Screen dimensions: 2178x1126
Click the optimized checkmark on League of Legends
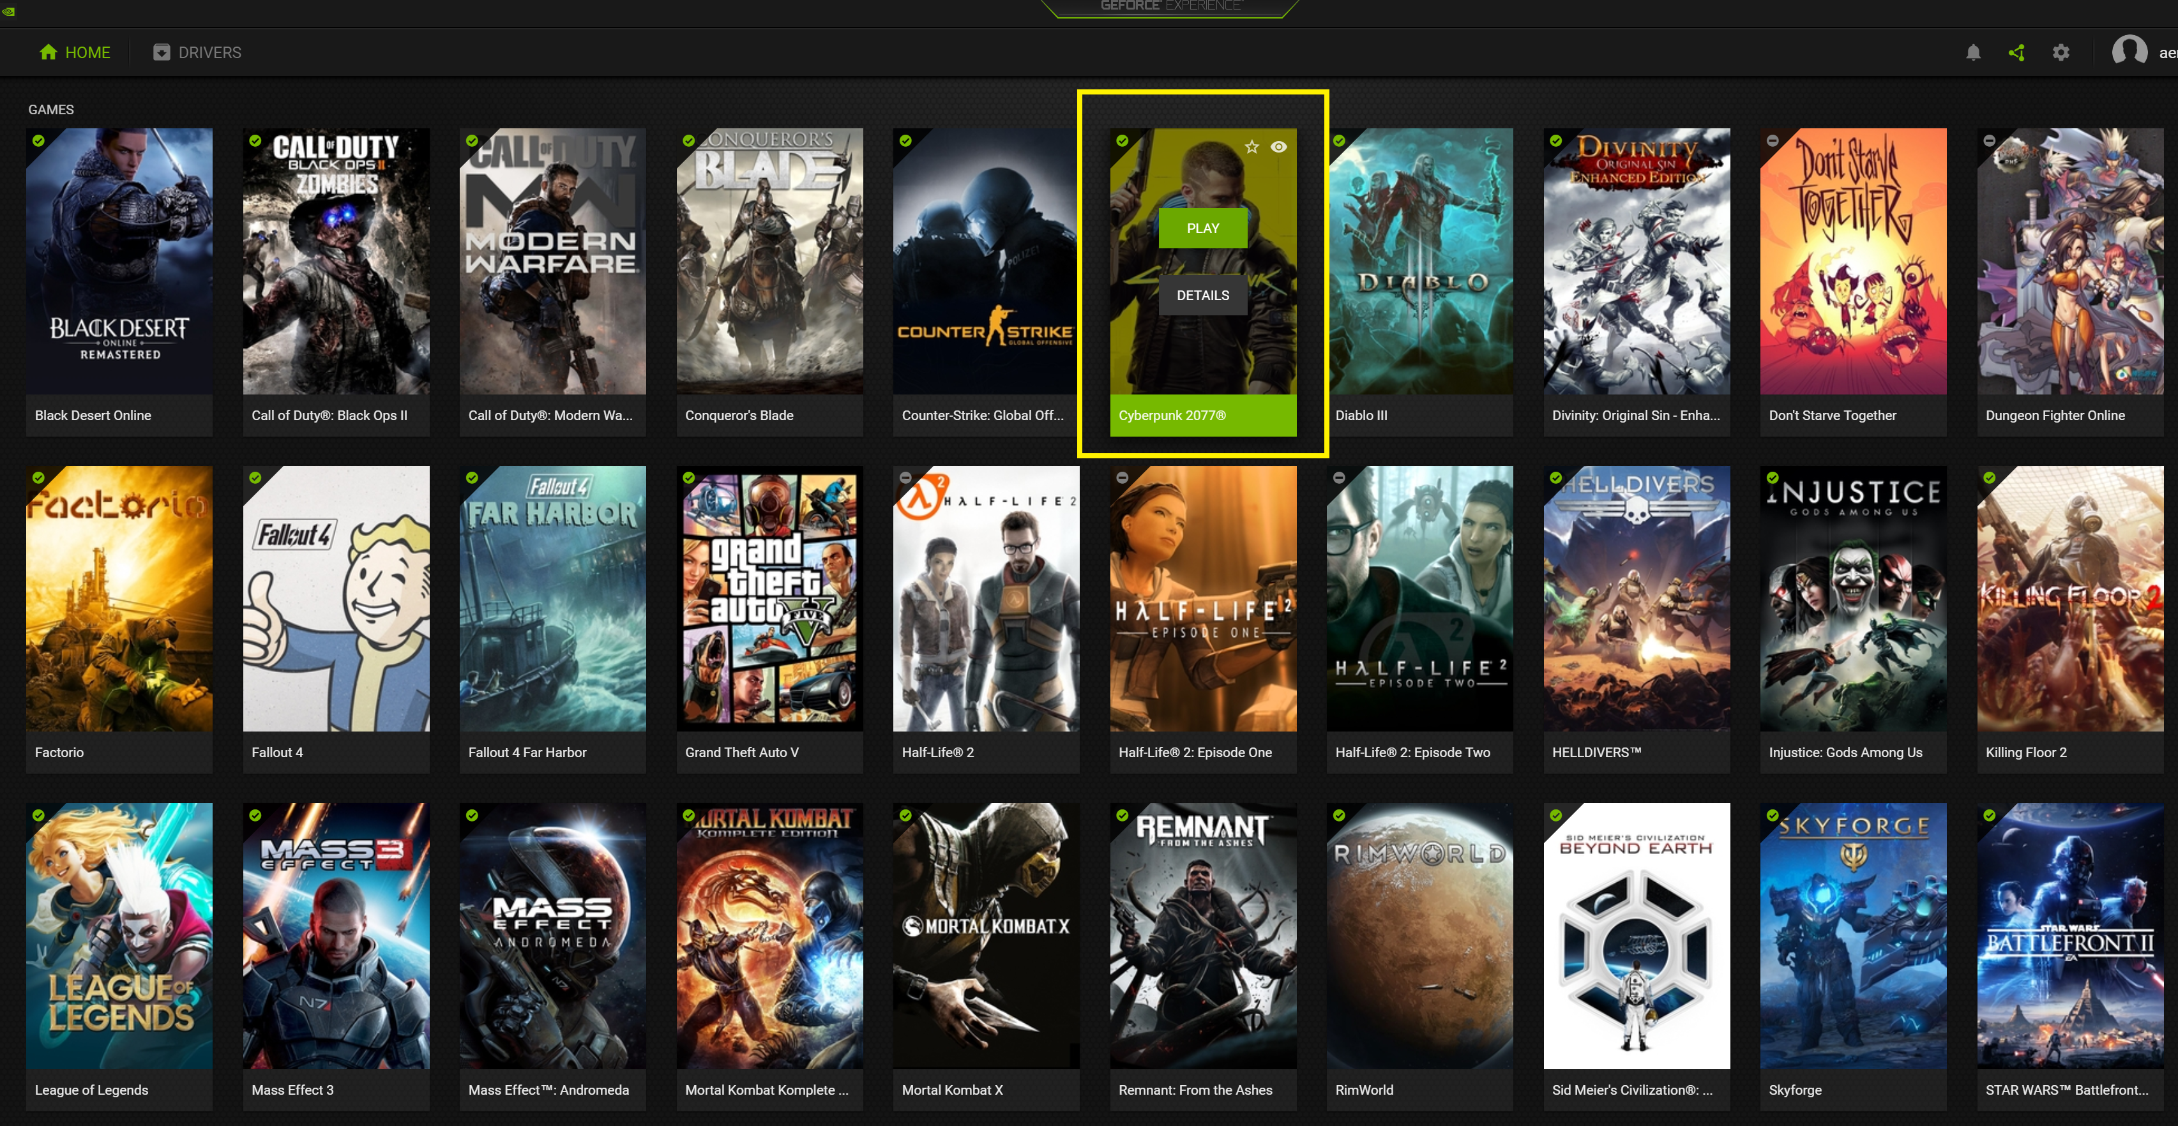(39, 816)
